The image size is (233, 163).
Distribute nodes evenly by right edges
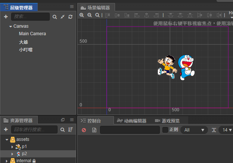[x=219, y=15]
